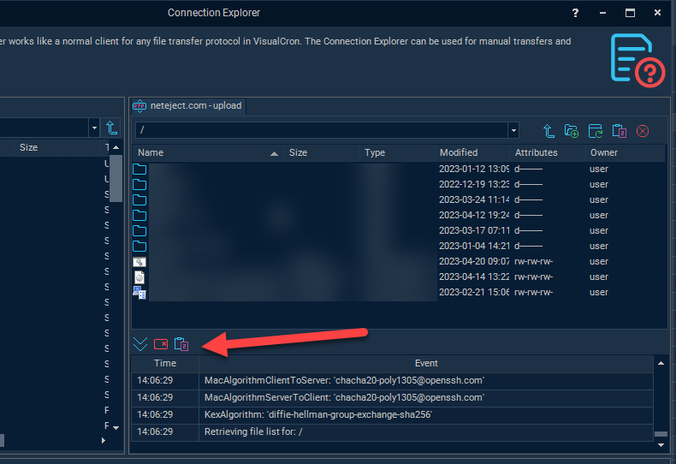Create a new folder on remote server
This screenshot has width=676, height=464.
pos(572,131)
